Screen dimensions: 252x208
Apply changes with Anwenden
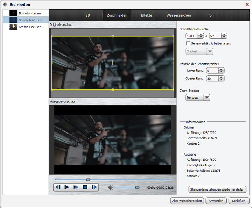[x=216, y=201]
